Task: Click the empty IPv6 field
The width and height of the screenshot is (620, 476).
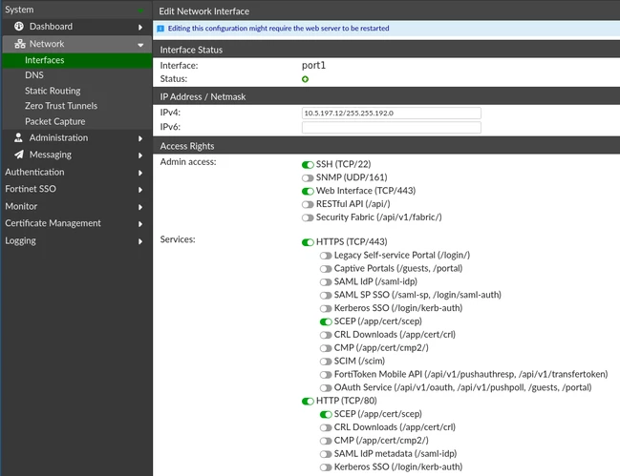Action: (392, 128)
